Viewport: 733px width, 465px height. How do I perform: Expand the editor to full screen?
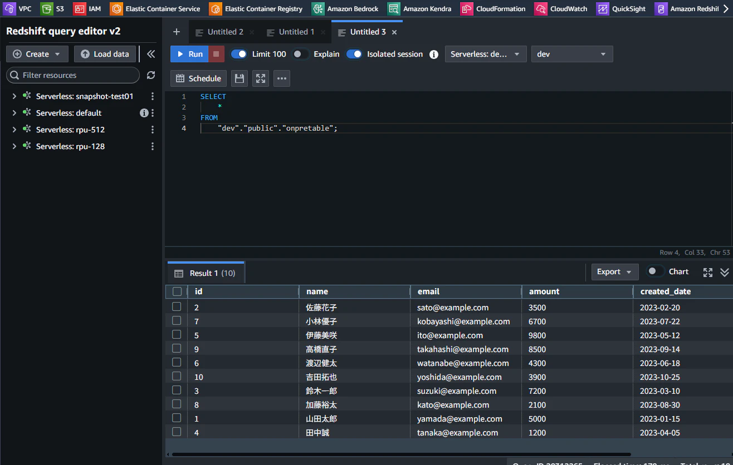point(261,78)
